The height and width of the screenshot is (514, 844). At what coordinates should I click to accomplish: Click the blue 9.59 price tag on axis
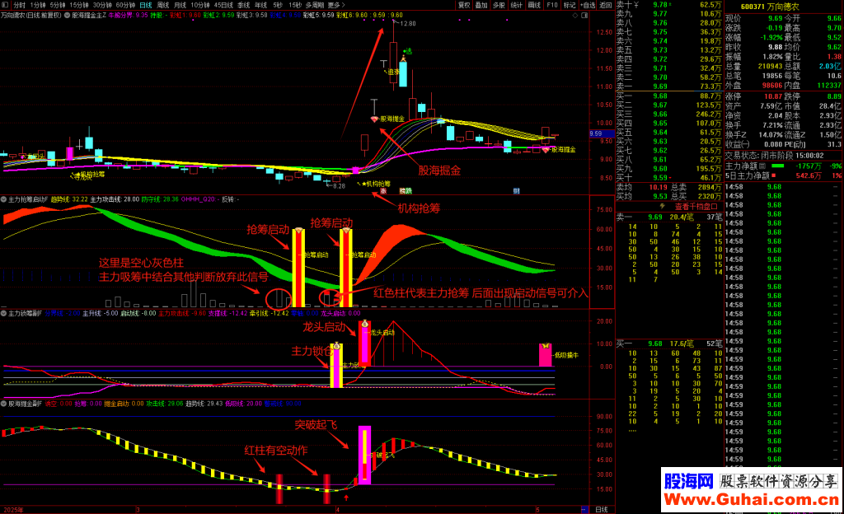(x=602, y=134)
